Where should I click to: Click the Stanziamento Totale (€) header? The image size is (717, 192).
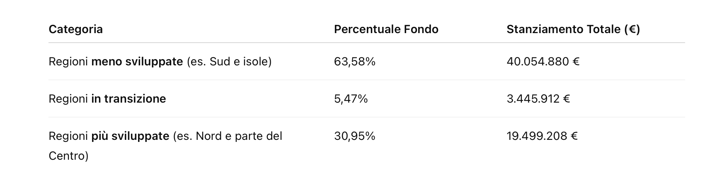(573, 29)
